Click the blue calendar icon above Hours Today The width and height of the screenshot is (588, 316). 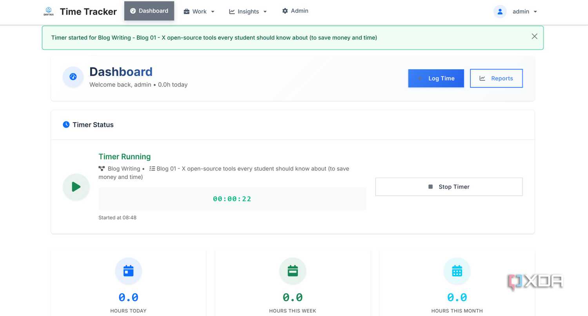[x=129, y=271]
